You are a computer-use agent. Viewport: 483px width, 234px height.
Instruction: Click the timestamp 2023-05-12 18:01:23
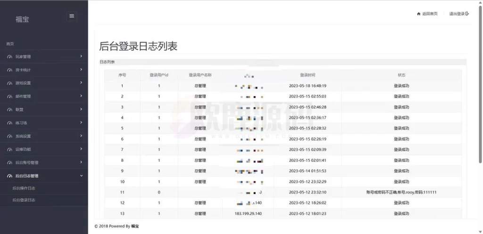pos(308,213)
